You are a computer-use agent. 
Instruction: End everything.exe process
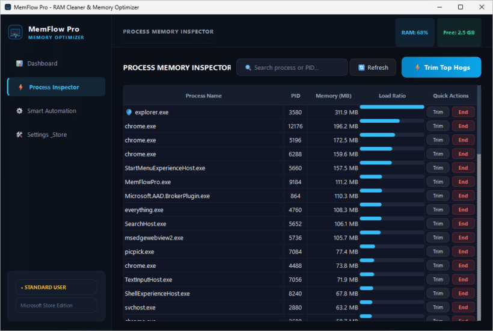click(x=463, y=210)
